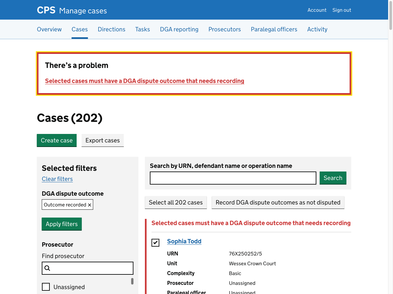This screenshot has width=393, height=294.
Task: Enable the Unassigned prosecutor checkbox
Action: coord(46,286)
